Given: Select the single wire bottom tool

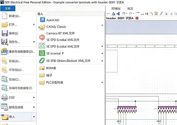Looking at the screenshot, I should point(142,14).
